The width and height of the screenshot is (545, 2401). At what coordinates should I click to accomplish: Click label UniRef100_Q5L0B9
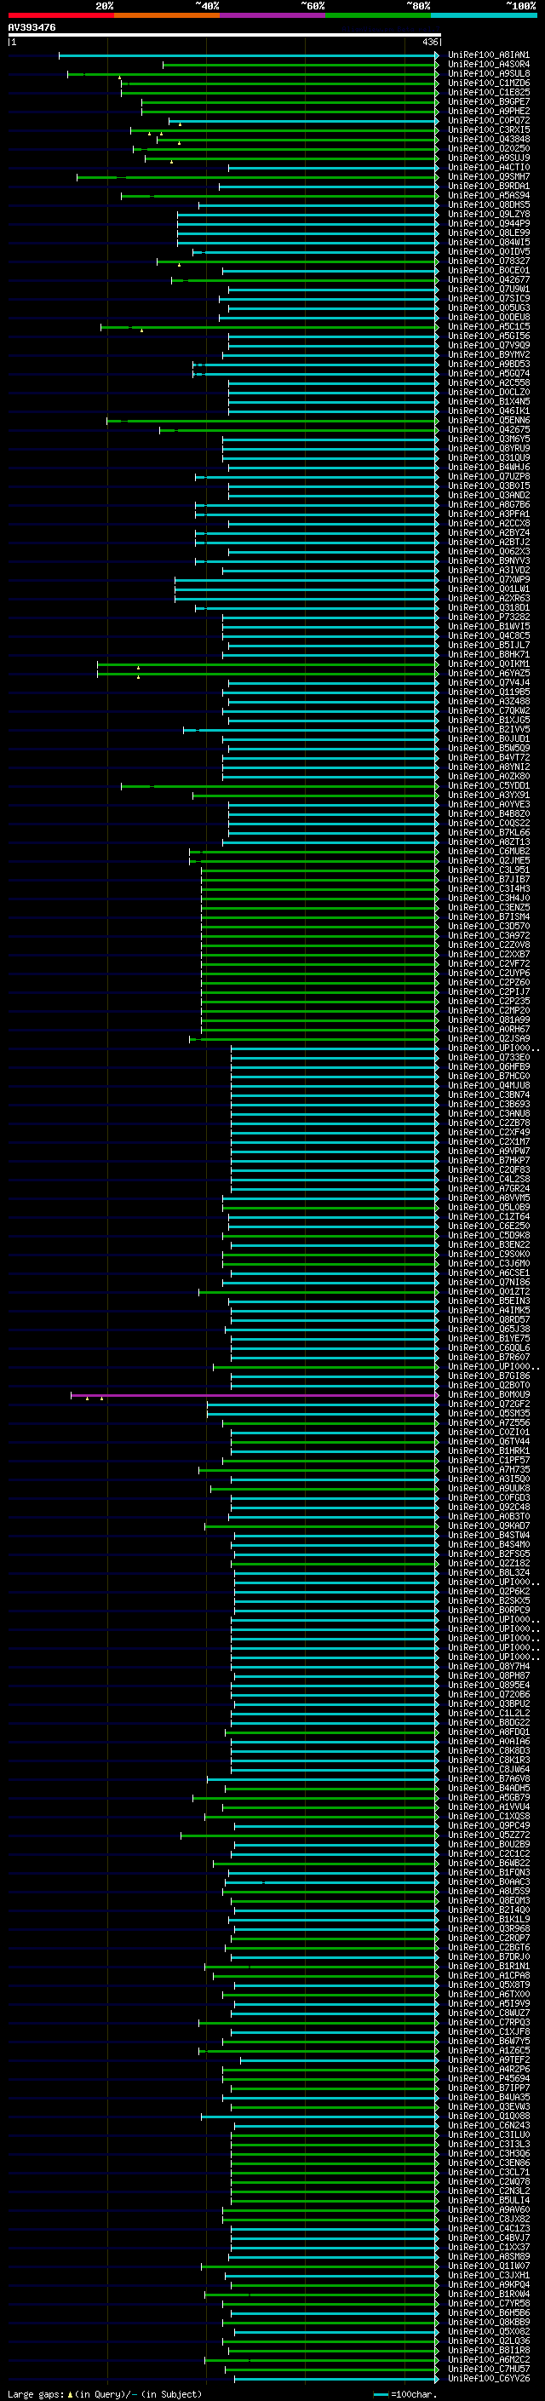[x=489, y=1208]
